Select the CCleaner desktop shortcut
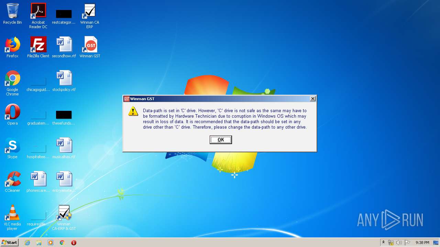 12,182
